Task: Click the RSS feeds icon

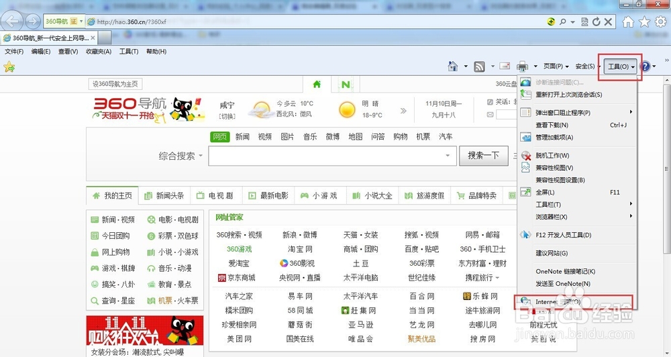Action: click(x=479, y=66)
